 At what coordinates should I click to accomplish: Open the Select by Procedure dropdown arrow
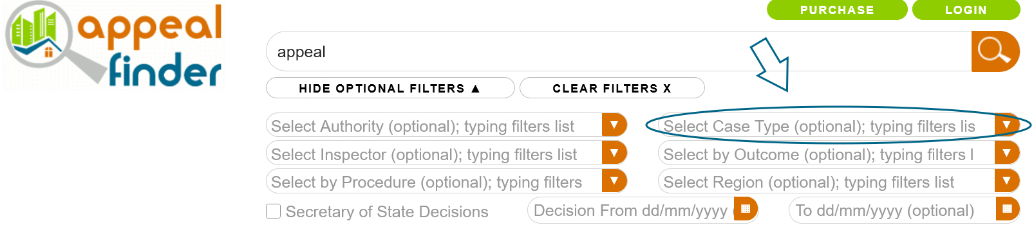[x=614, y=181]
